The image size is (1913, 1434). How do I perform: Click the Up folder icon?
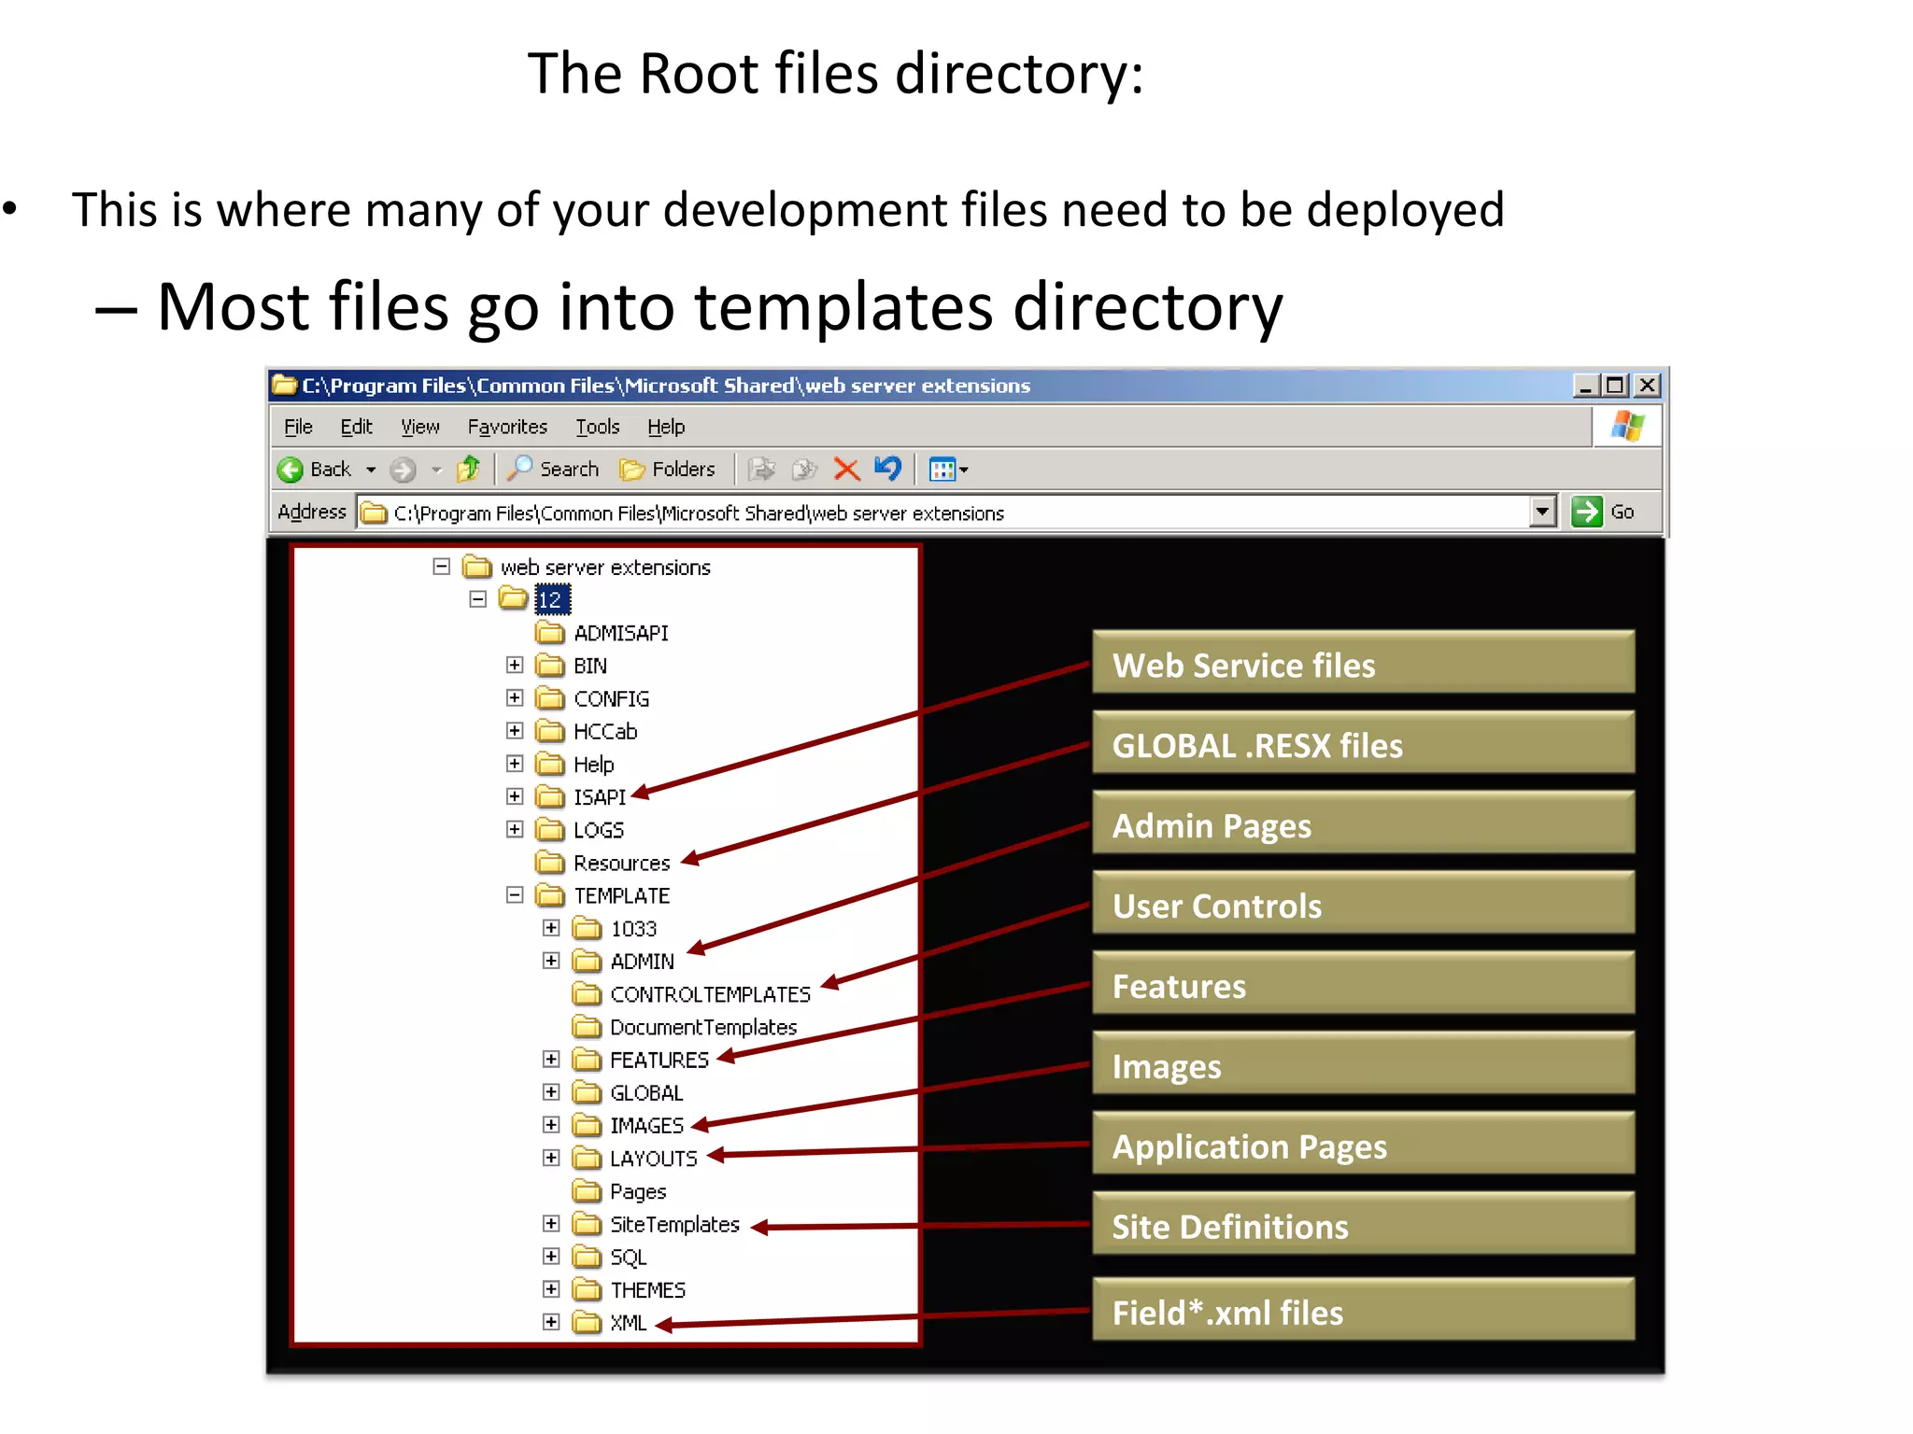pyautogui.click(x=469, y=468)
